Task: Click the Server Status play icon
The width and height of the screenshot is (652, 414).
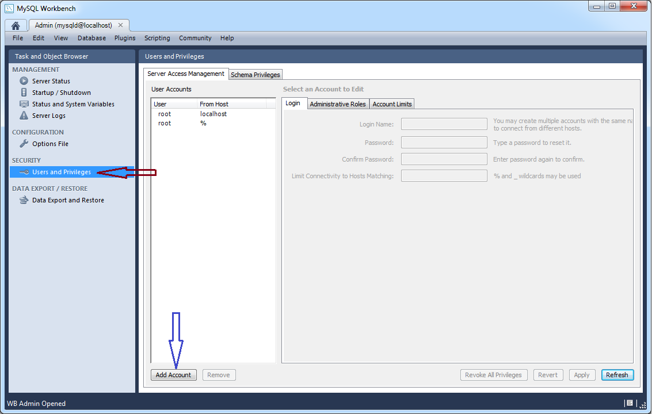Action: tap(24, 80)
